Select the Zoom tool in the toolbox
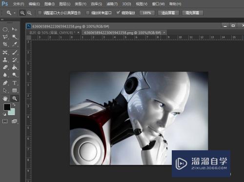 pos(15,99)
